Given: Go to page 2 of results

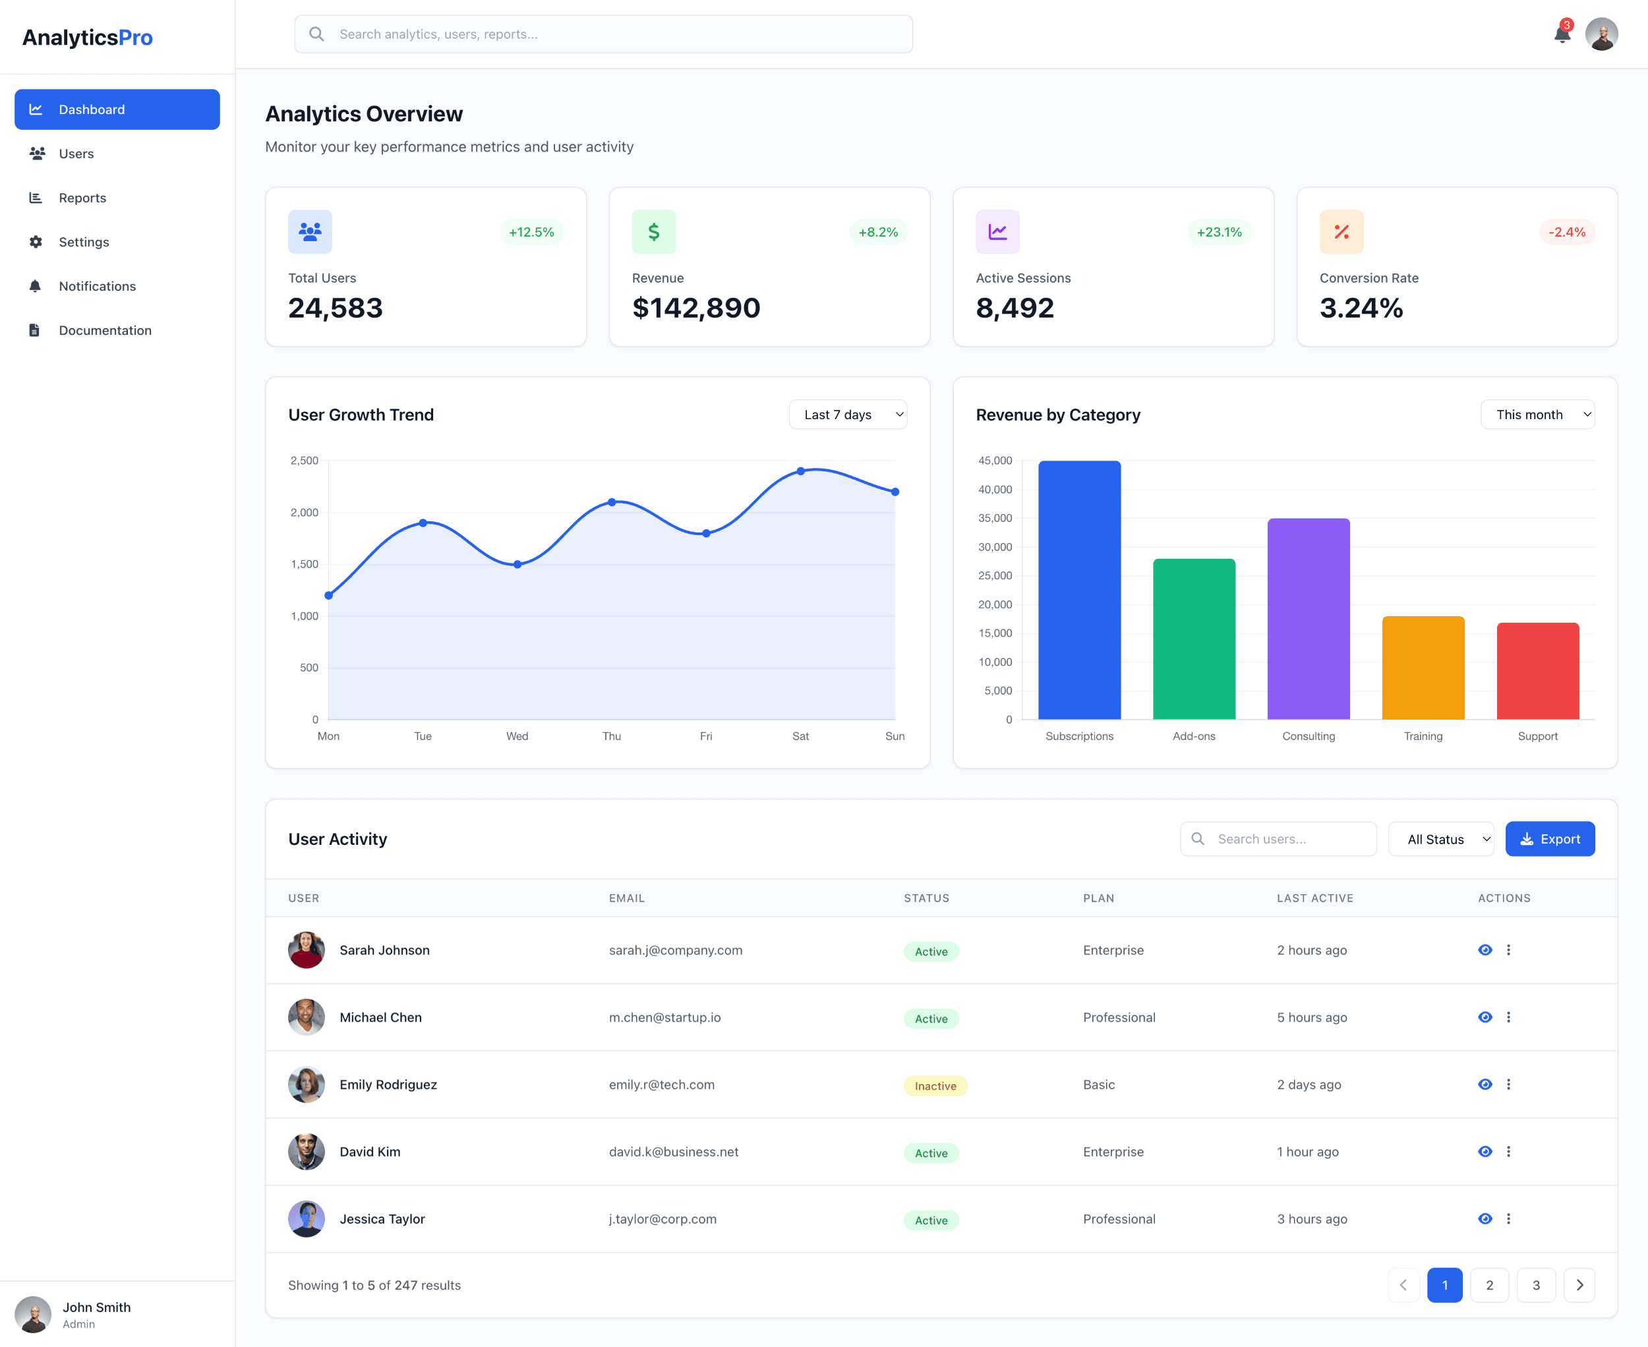Looking at the screenshot, I should 1489,1285.
